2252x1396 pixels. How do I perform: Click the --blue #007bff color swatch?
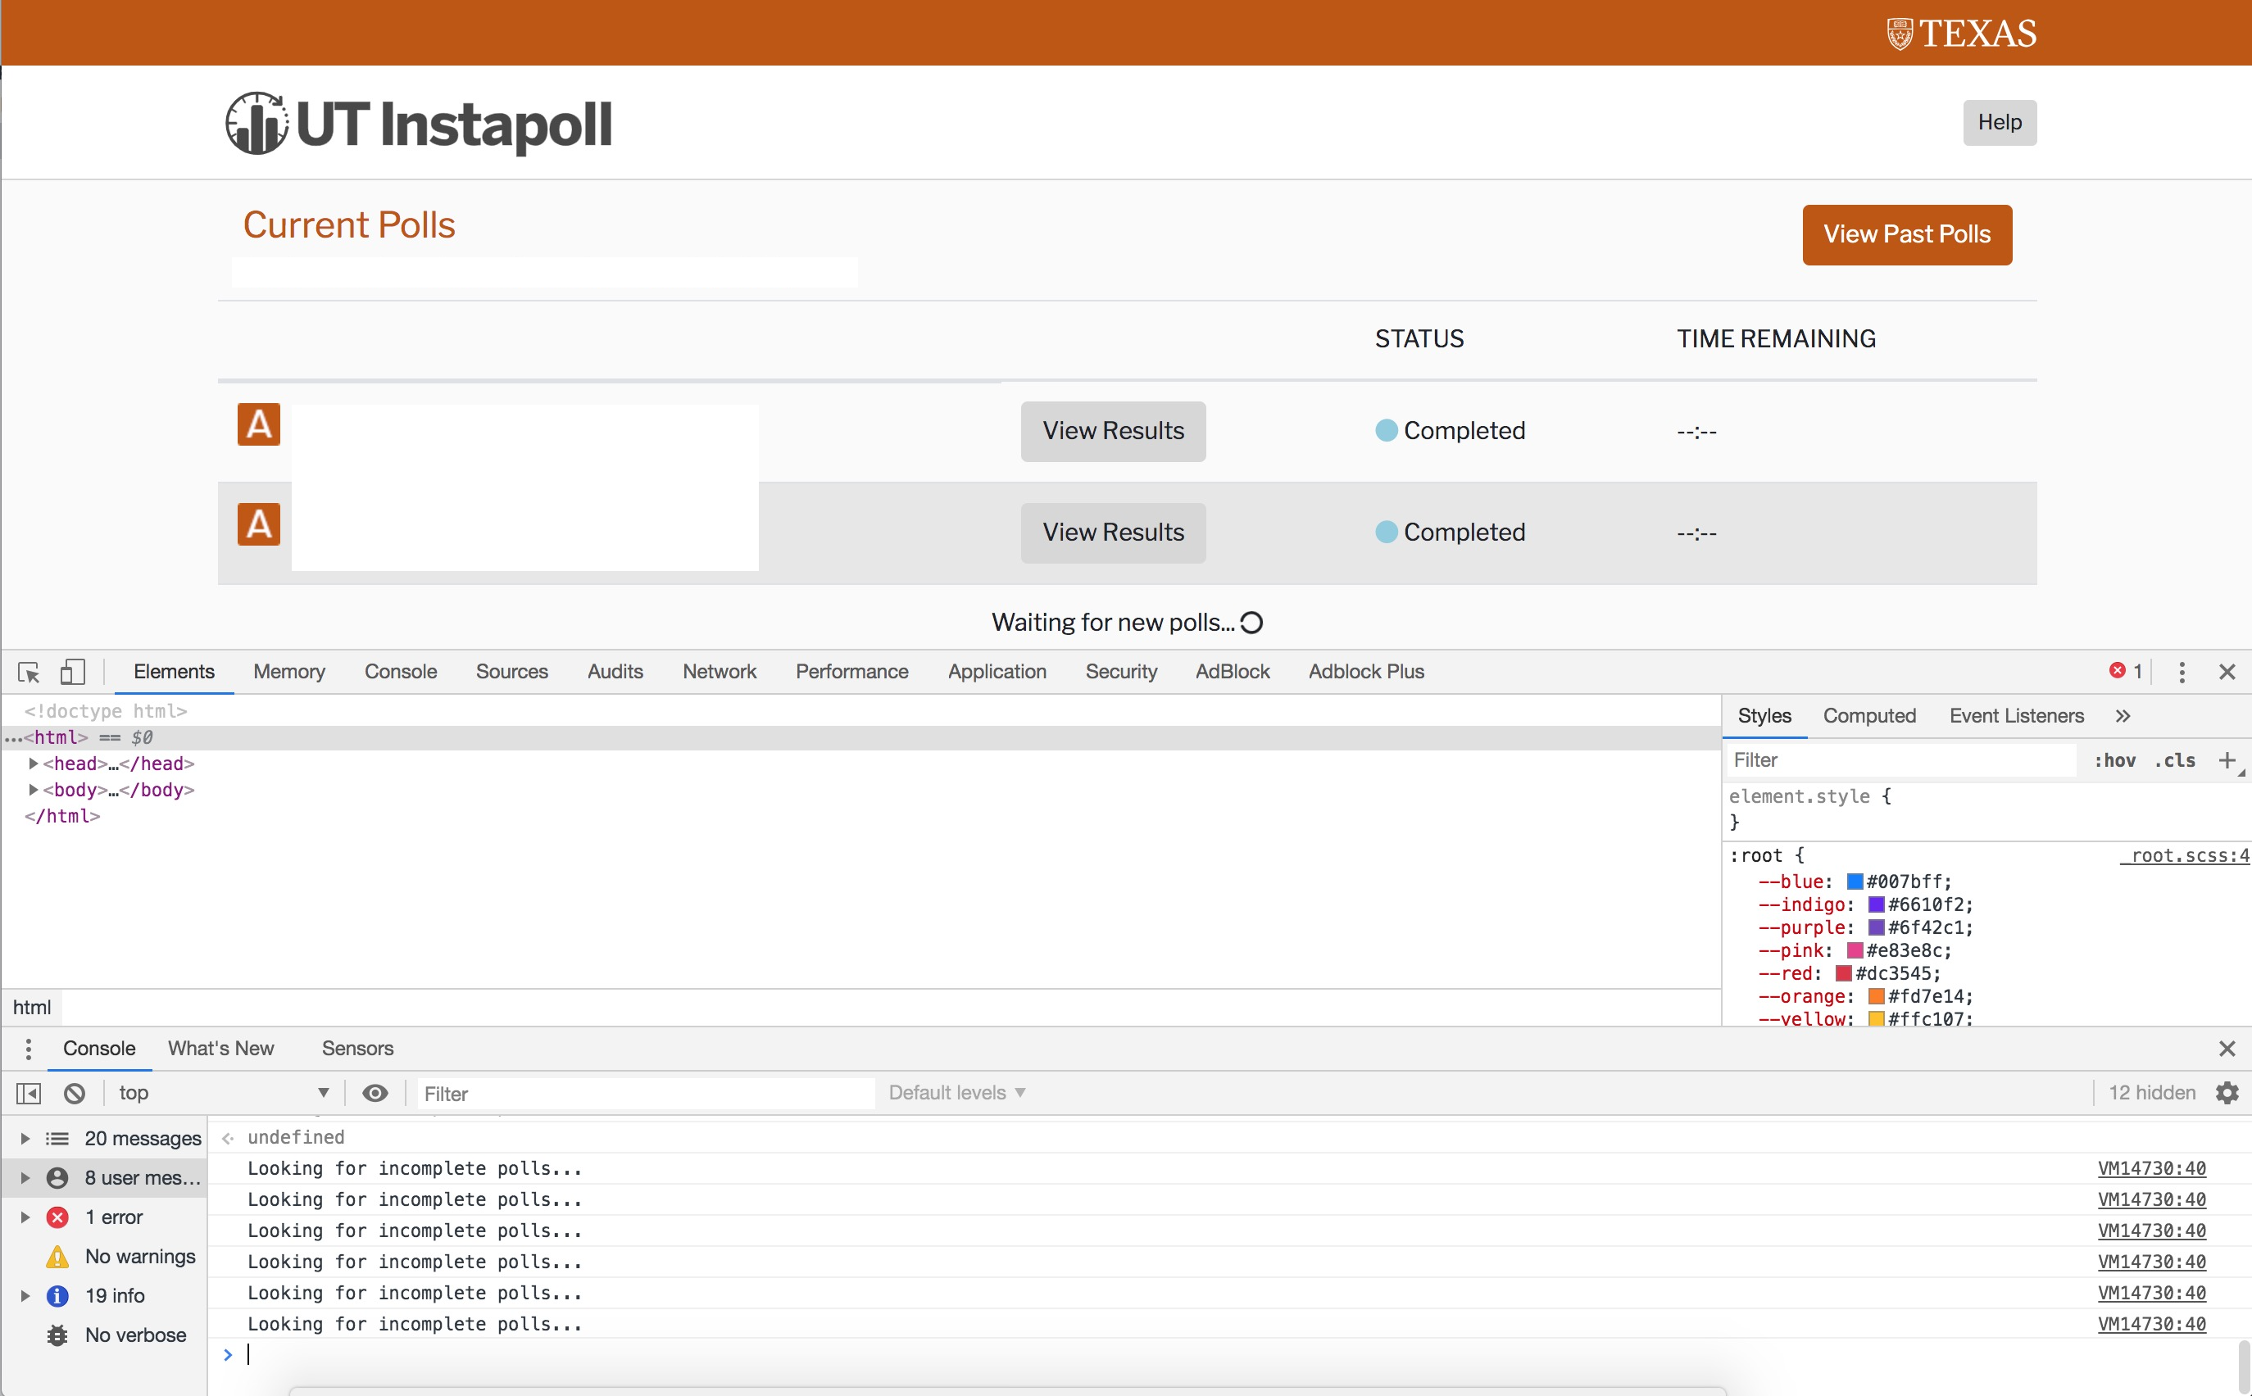click(1854, 882)
